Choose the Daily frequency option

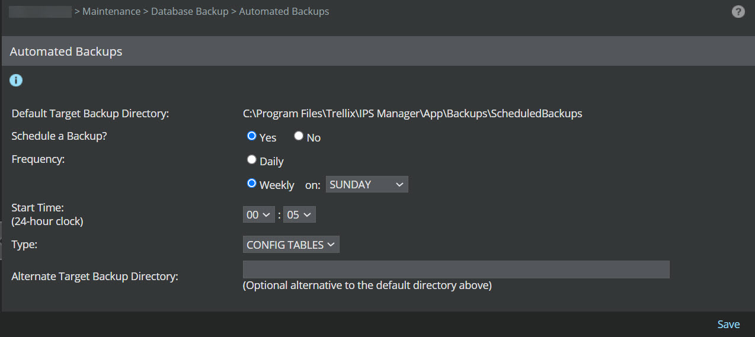point(252,160)
